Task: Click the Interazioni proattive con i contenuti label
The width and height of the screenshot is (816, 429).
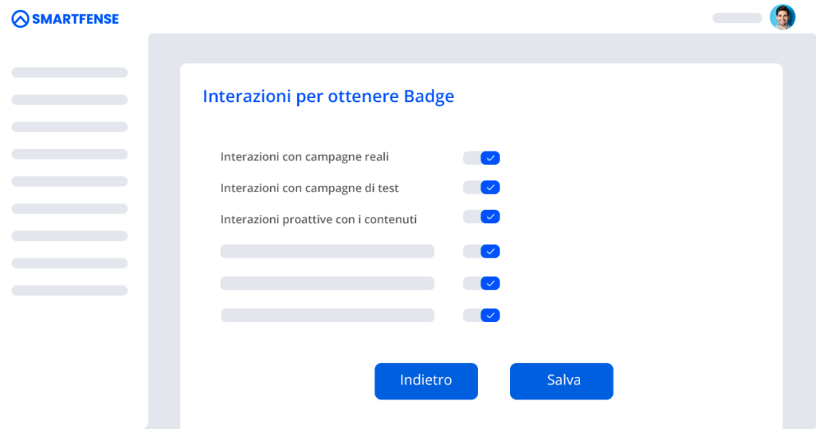Action: (319, 219)
